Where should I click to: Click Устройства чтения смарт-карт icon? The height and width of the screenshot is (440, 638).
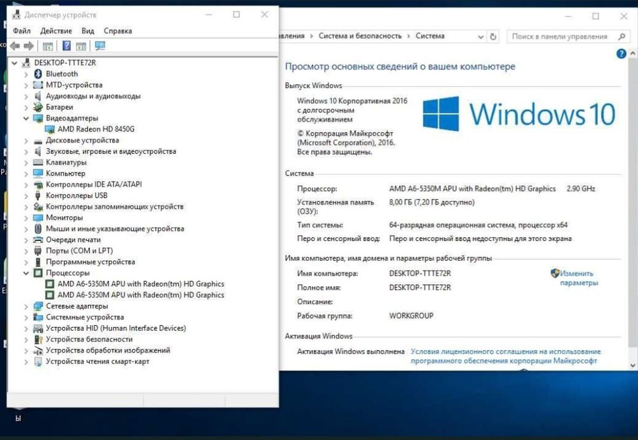38,361
